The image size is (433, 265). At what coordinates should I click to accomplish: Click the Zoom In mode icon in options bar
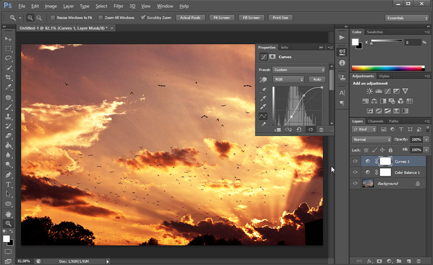30,18
